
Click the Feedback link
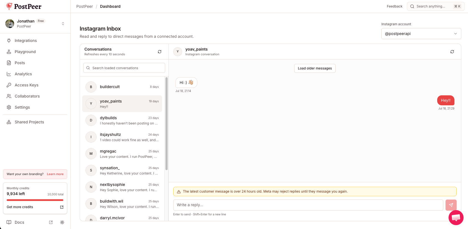click(394, 6)
